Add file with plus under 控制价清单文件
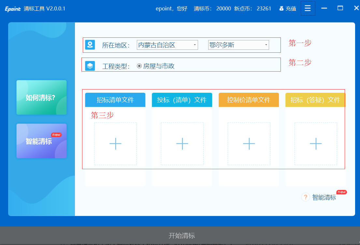Screen dimensions: 360x245 [x=249, y=143]
